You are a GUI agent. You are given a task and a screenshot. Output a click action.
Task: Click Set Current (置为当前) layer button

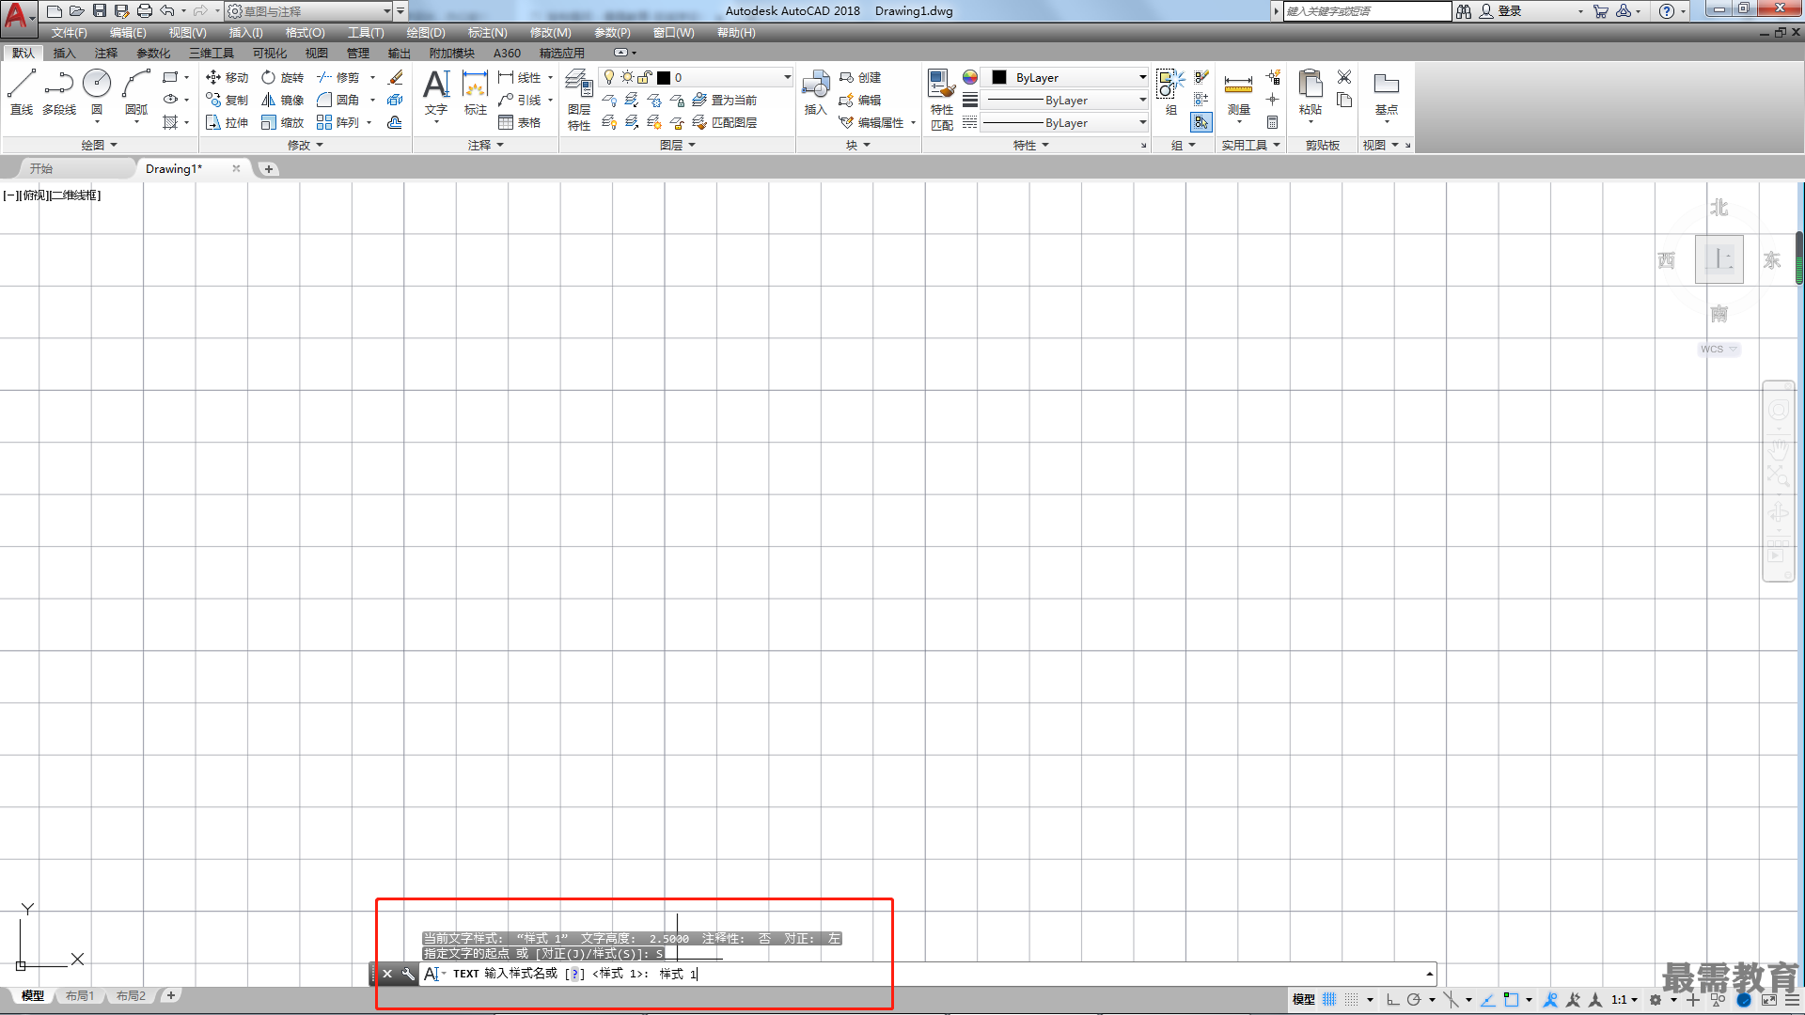pyautogui.click(x=725, y=100)
